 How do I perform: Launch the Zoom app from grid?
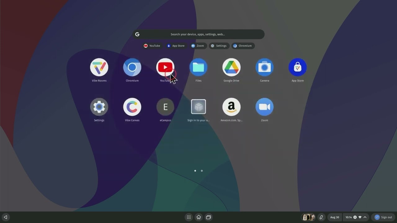click(x=264, y=107)
